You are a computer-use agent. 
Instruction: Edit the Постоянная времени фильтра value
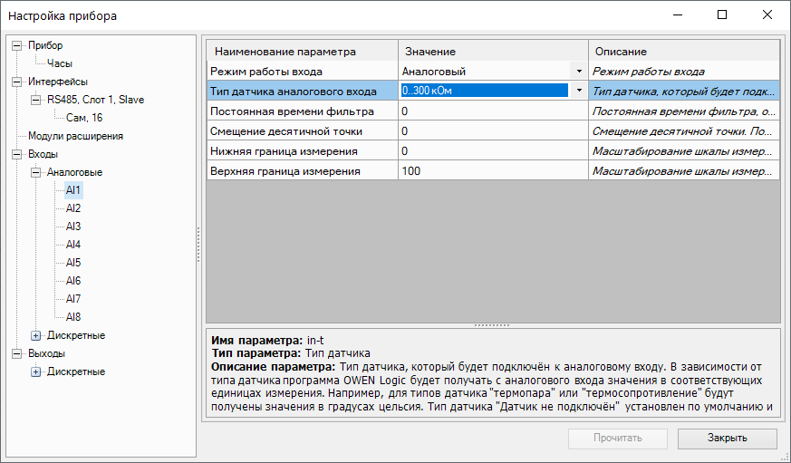[x=492, y=111]
